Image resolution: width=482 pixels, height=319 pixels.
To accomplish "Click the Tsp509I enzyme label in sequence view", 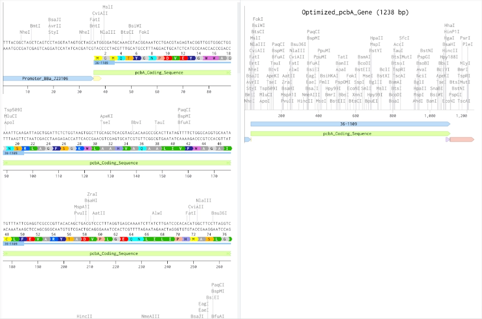I will pyautogui.click(x=13, y=110).
